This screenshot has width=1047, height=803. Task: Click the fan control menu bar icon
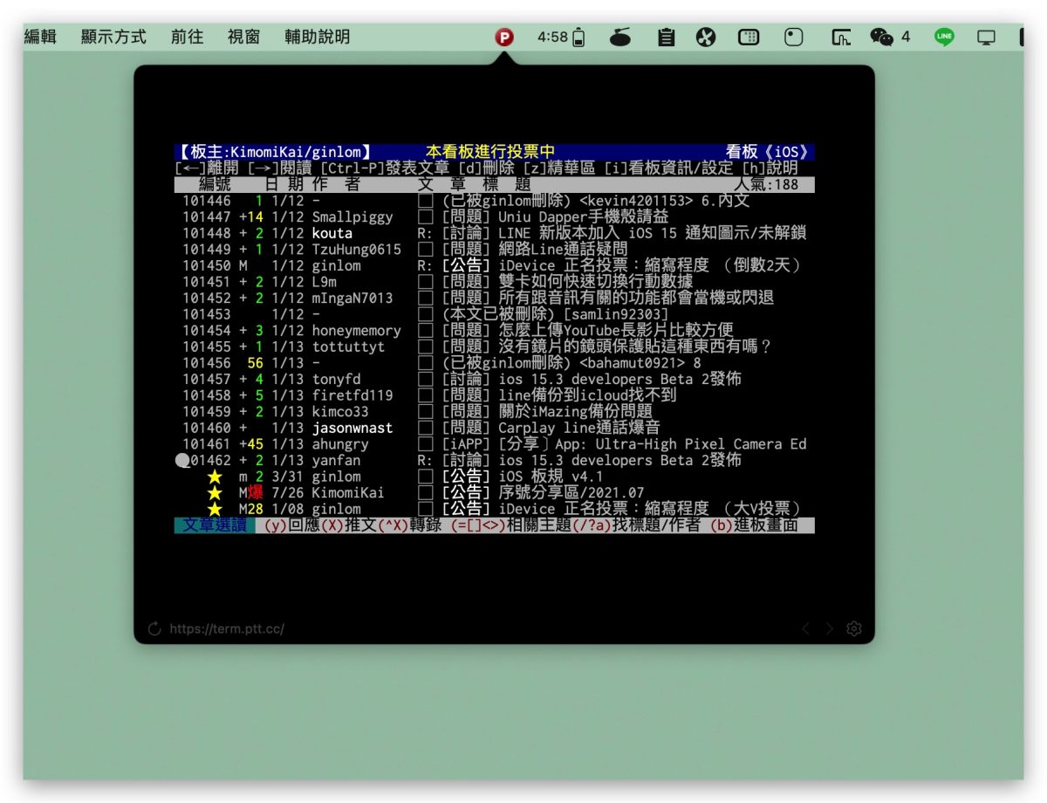click(706, 38)
